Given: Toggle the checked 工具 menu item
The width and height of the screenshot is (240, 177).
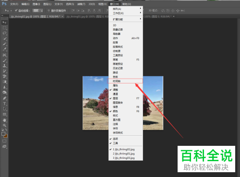Looking at the screenshot, I should tap(126, 143).
